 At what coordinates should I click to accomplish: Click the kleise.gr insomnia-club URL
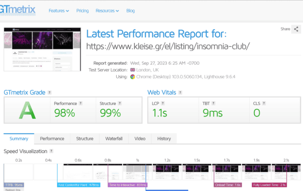[168, 46]
